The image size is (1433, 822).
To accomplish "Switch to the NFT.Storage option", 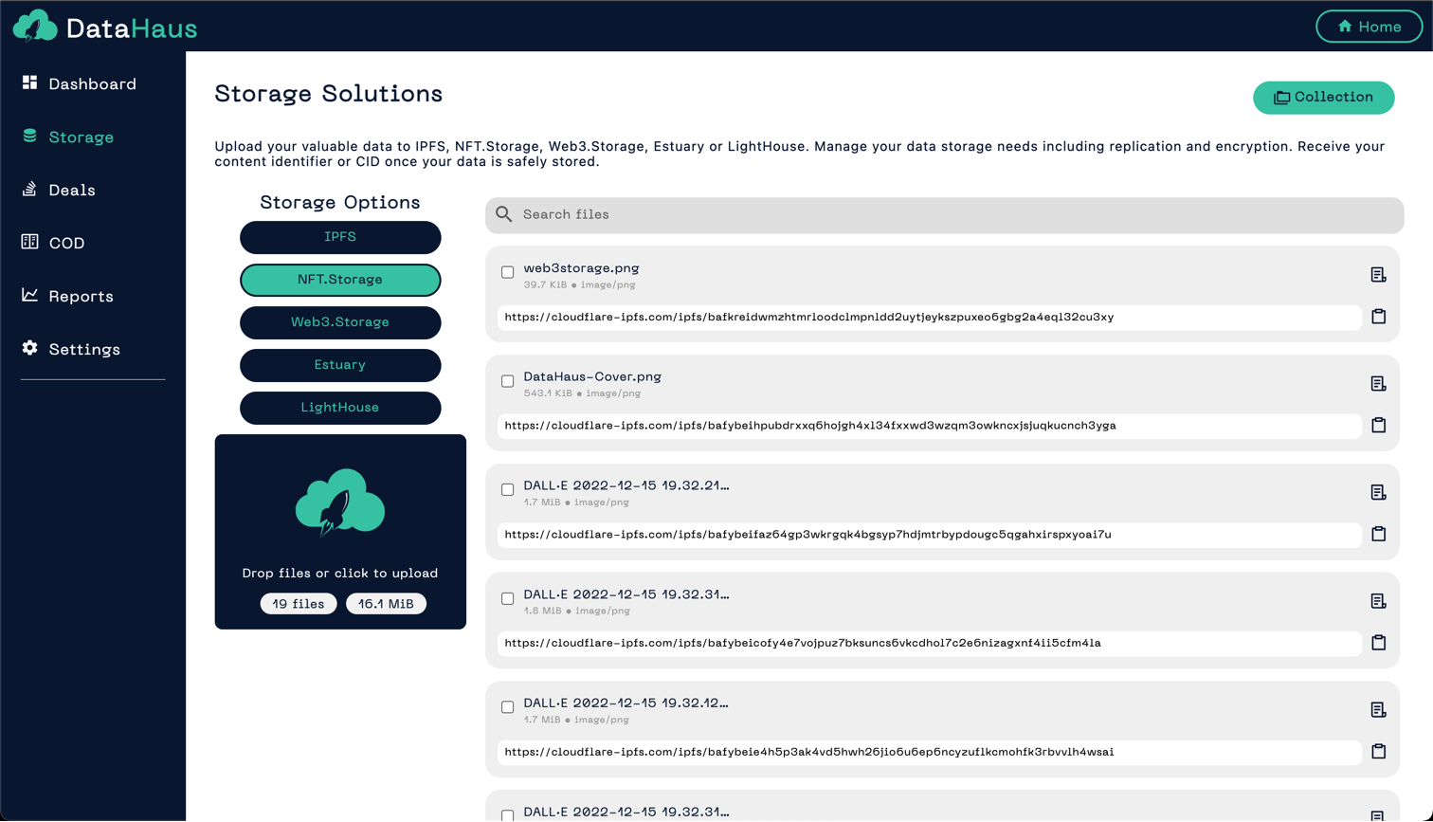I will coord(340,280).
